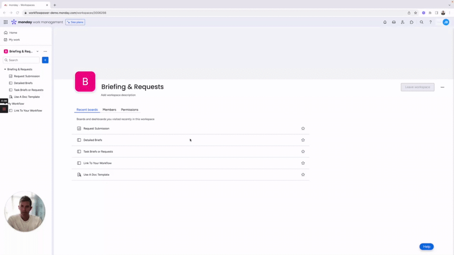Click the blue add item plus button
Image resolution: width=454 pixels, height=255 pixels.
(x=45, y=60)
